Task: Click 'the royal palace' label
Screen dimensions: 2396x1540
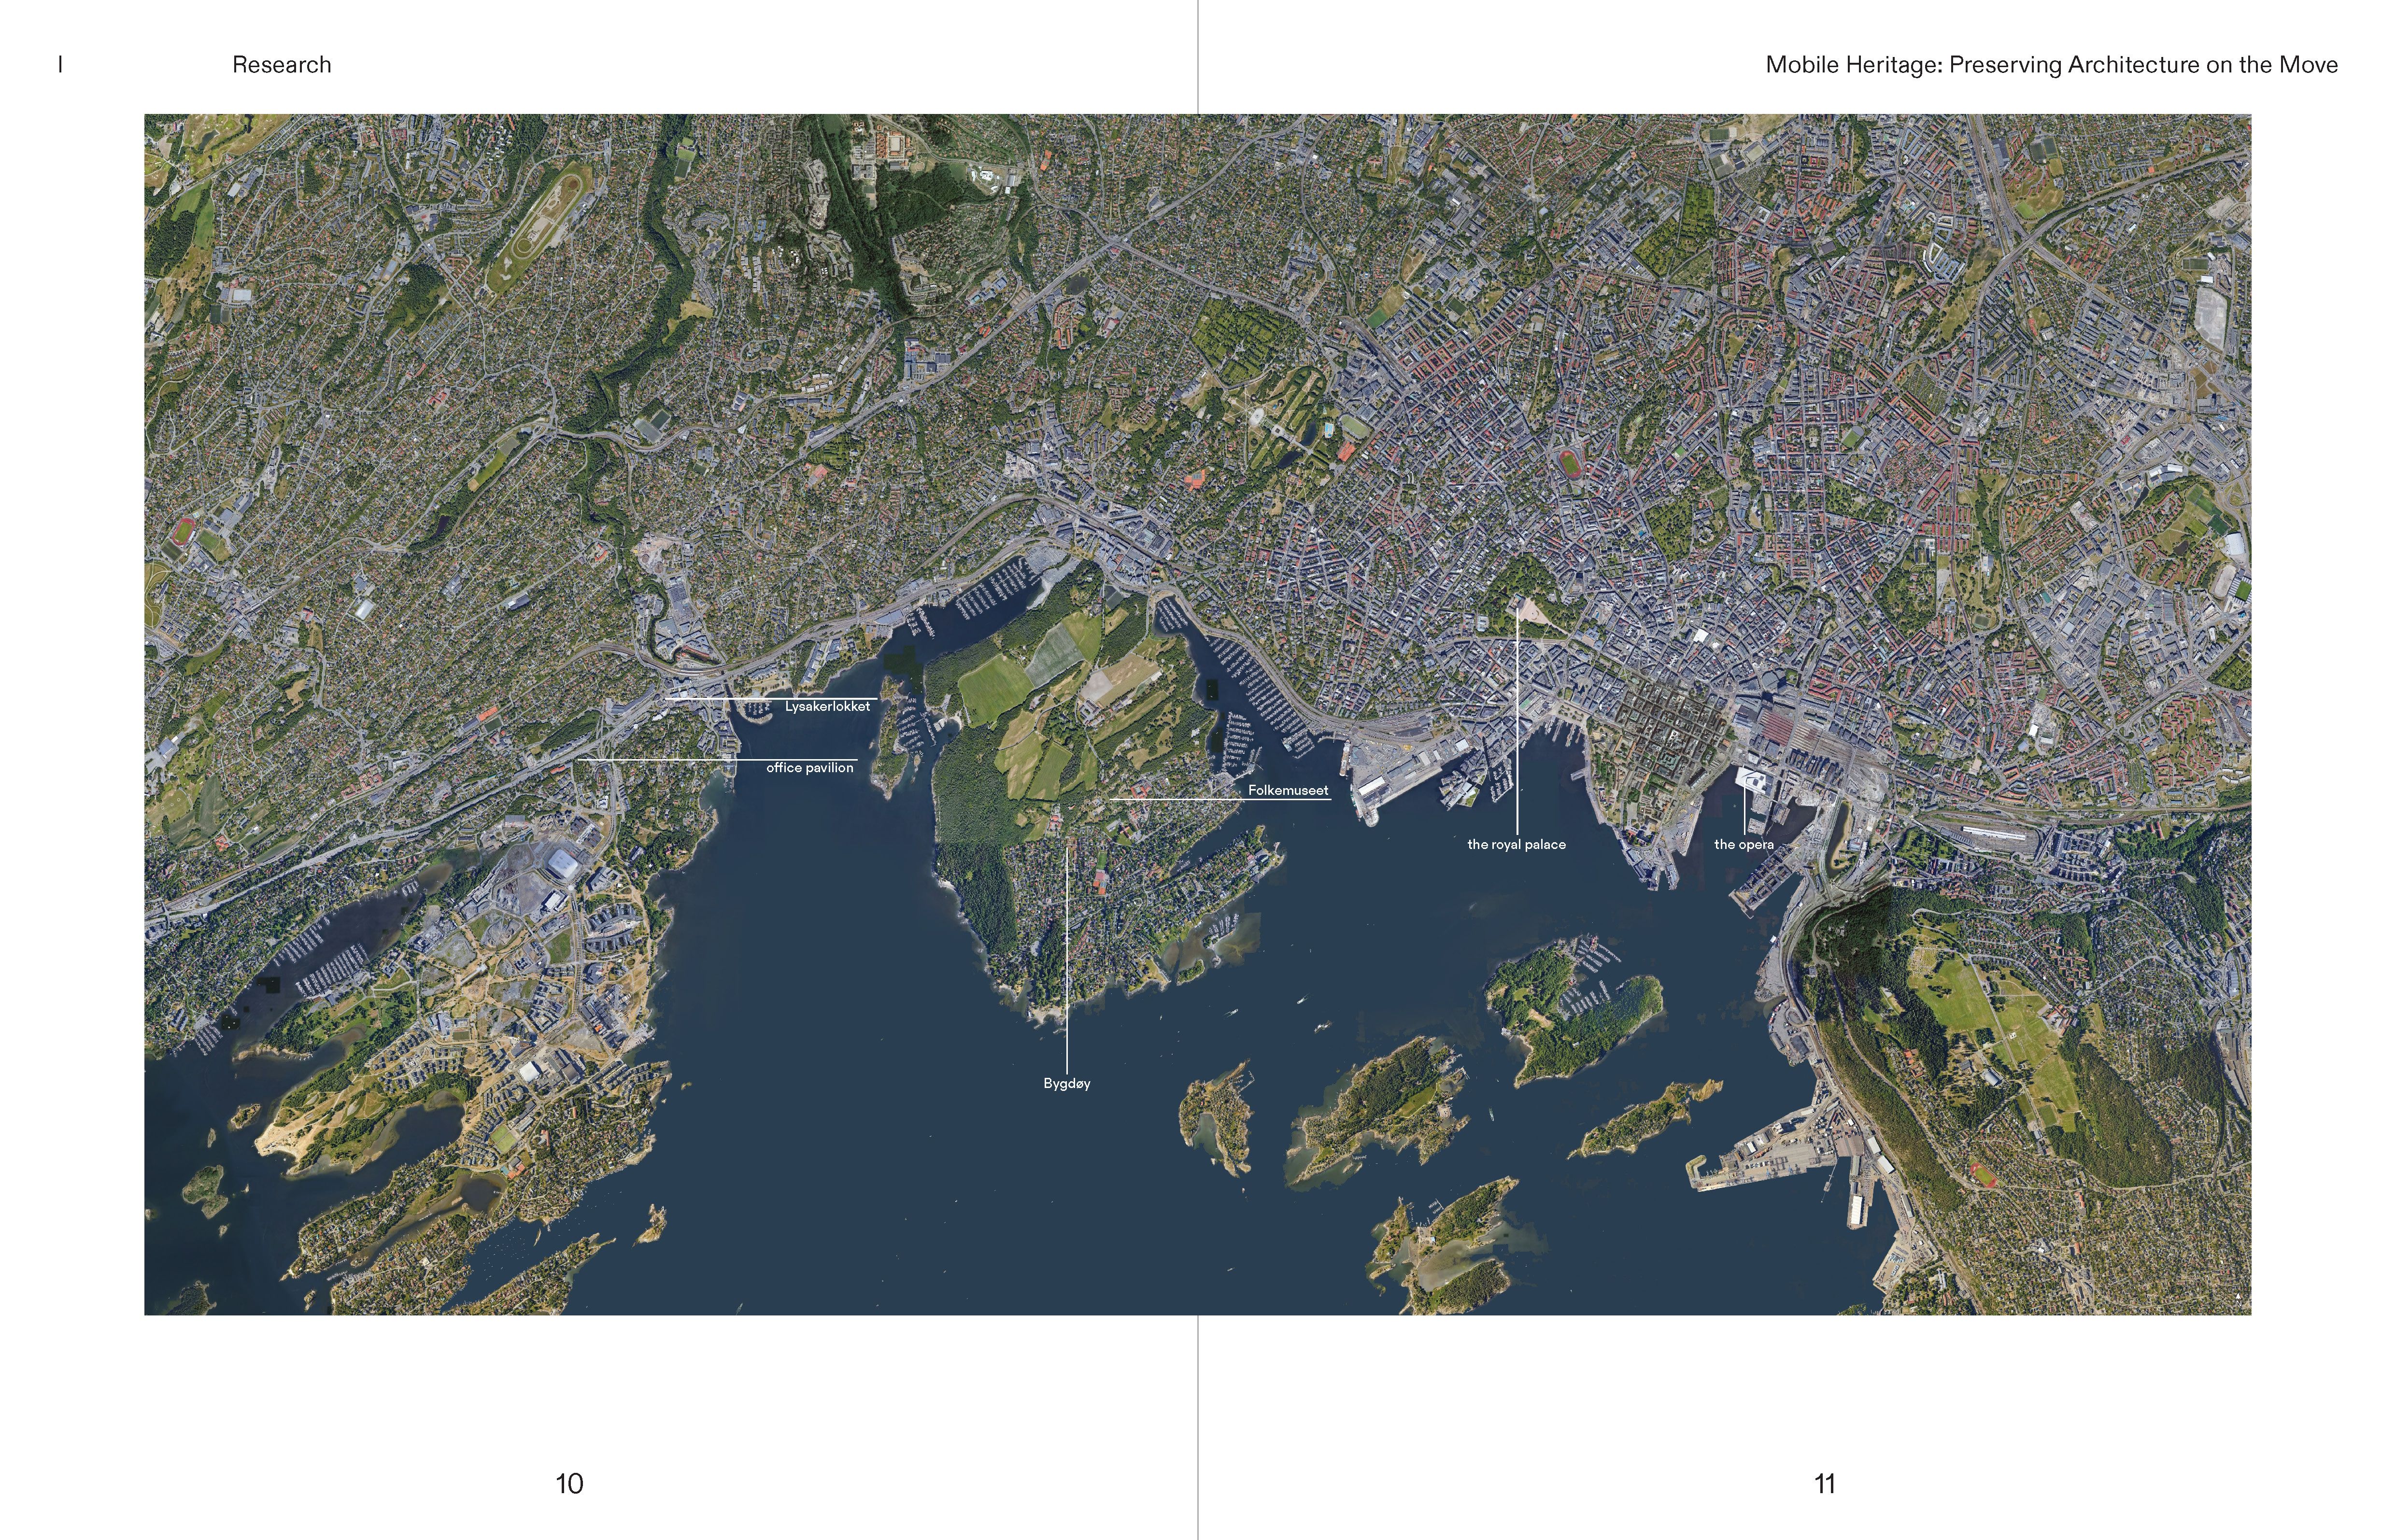Action: pos(1516,845)
